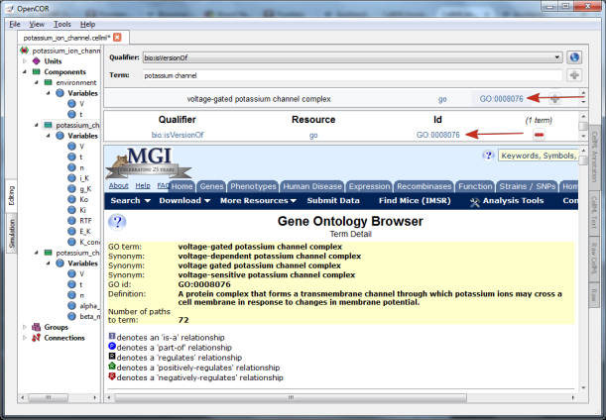Click the Groups icon in the tree
The height and width of the screenshot is (420, 606).
pyautogui.click(x=37, y=327)
